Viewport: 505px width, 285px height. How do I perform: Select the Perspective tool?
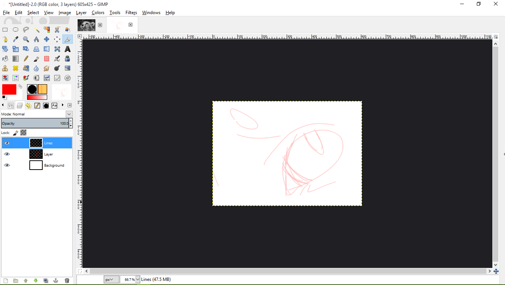36,49
